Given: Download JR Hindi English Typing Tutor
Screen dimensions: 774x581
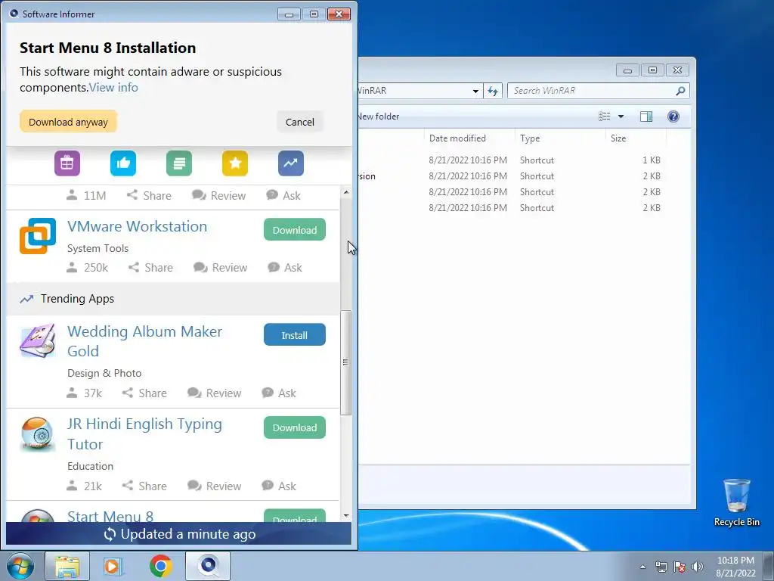Looking at the screenshot, I should point(295,428).
